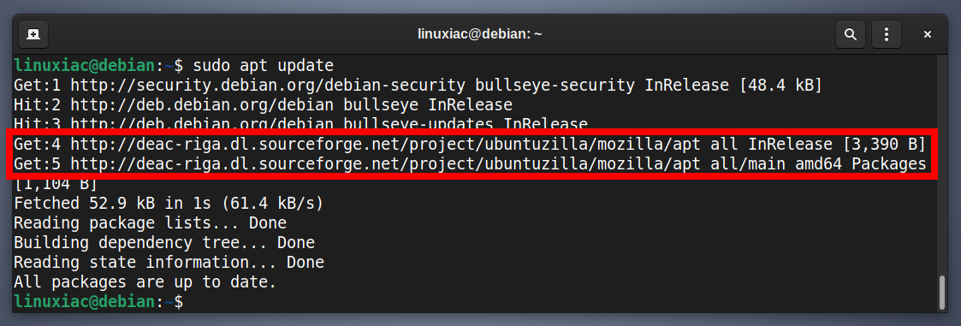
Task: Click the terminal vertical scrollbar thumb
Action: tap(943, 293)
